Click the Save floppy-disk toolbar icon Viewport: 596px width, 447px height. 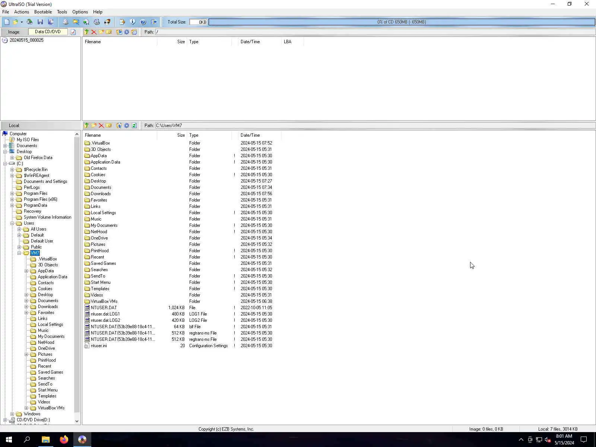click(40, 22)
